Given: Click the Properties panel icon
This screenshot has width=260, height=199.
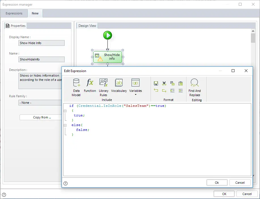Looking at the screenshot, I should pos(7,26).
